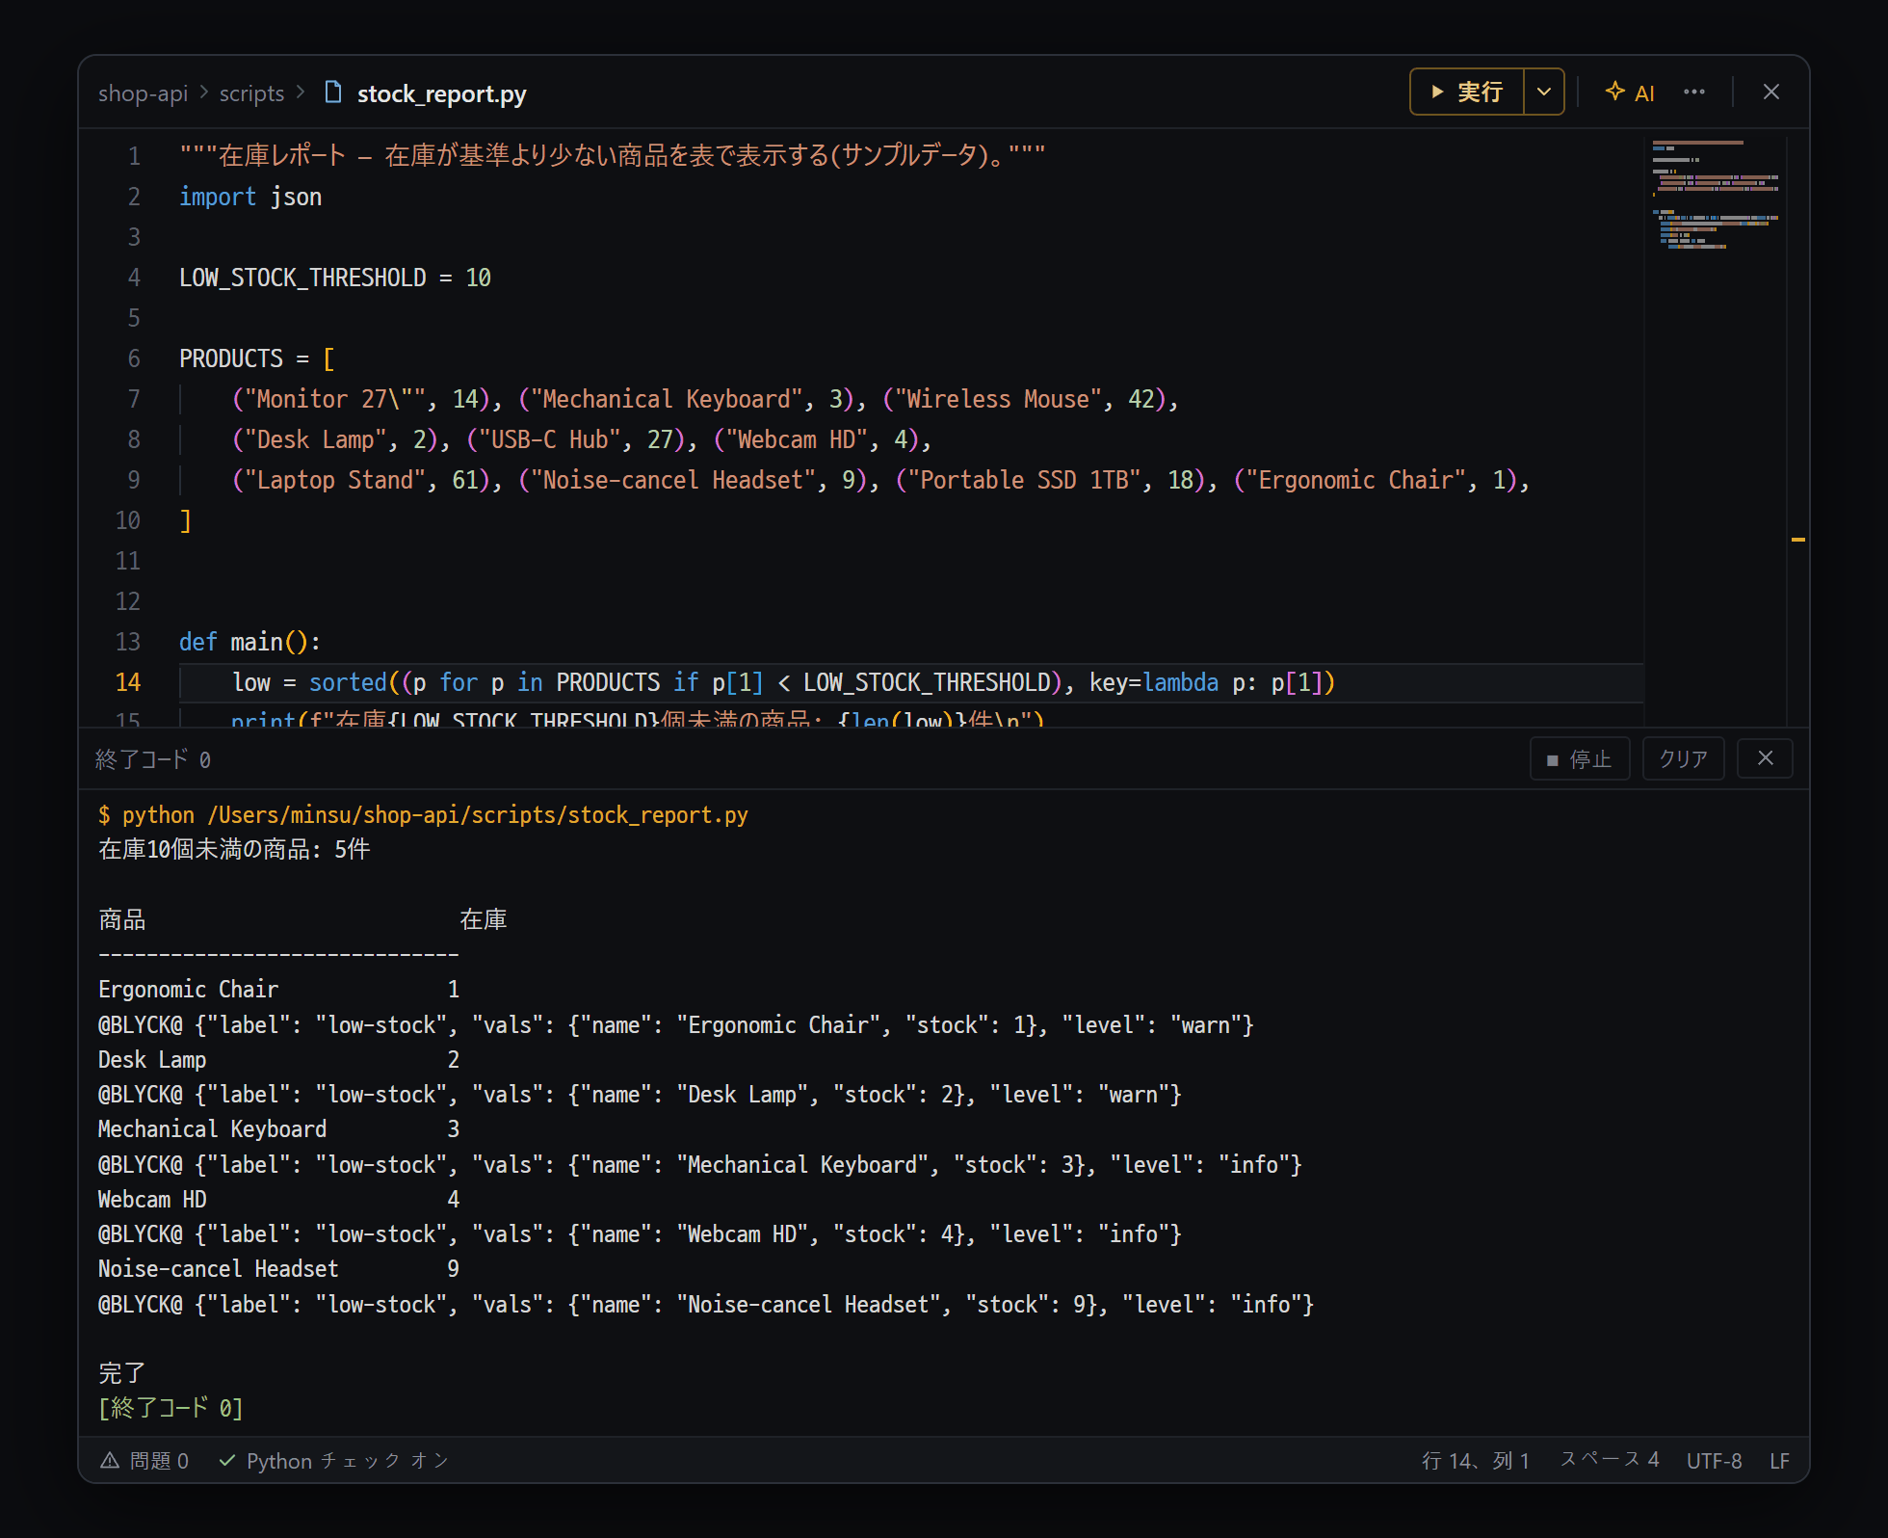Change the LF line ending setting

1779,1461
